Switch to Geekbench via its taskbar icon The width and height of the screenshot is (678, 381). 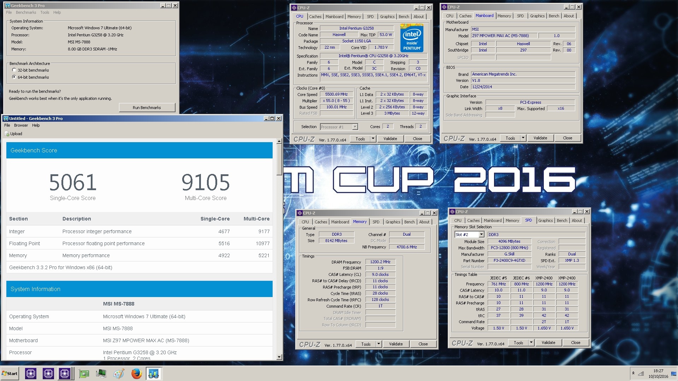(154, 374)
